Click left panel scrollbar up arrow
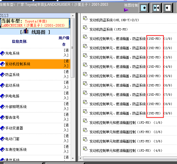The width and height of the screenshot is (177, 164). coord(73,16)
